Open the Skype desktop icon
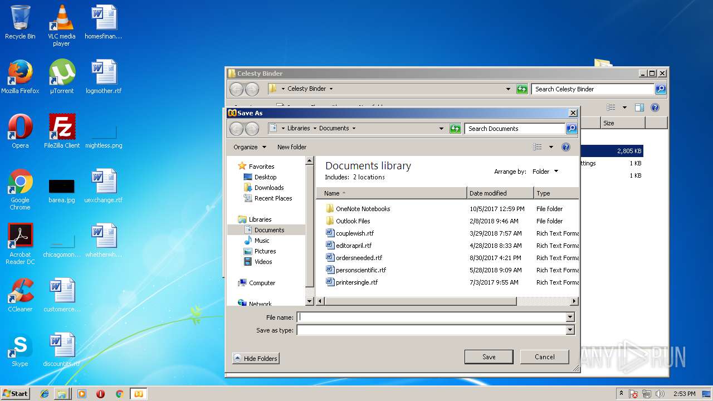 tap(20, 350)
